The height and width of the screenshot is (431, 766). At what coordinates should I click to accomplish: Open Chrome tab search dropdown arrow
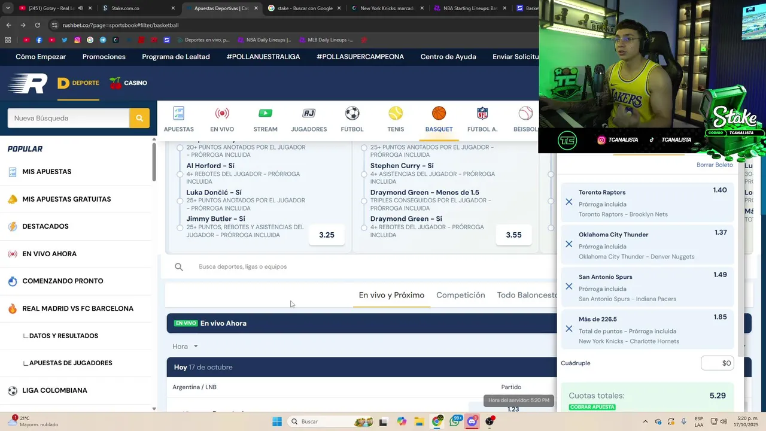(x=8, y=8)
